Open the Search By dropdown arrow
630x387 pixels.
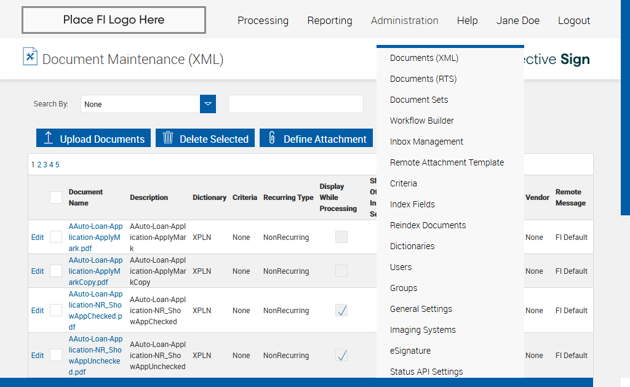(208, 104)
